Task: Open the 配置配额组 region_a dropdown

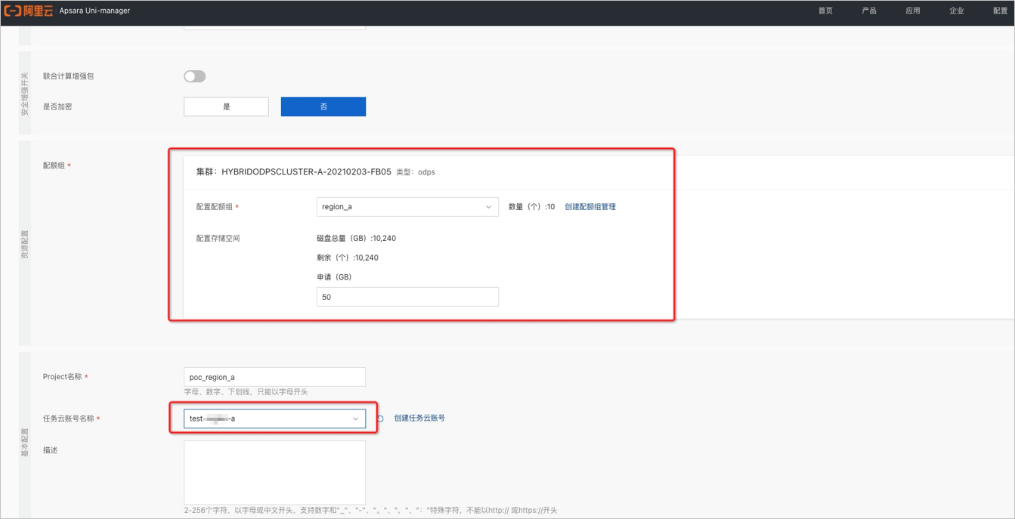Action: [x=407, y=207]
